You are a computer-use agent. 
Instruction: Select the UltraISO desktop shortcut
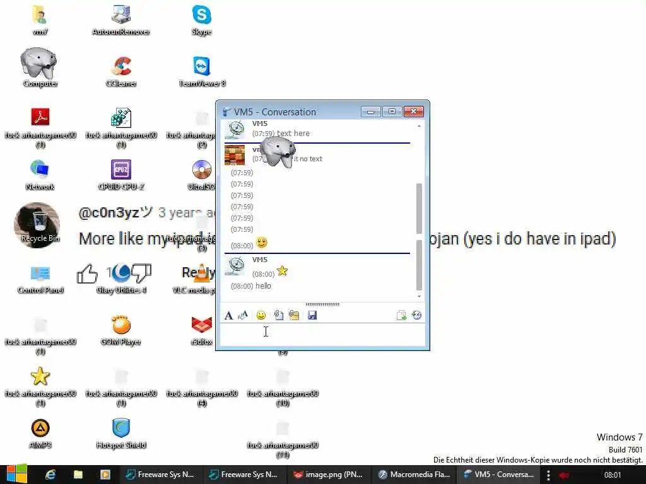(201, 175)
